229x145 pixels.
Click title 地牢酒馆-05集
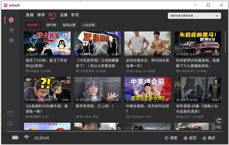pyautogui.click(x=197, y=109)
